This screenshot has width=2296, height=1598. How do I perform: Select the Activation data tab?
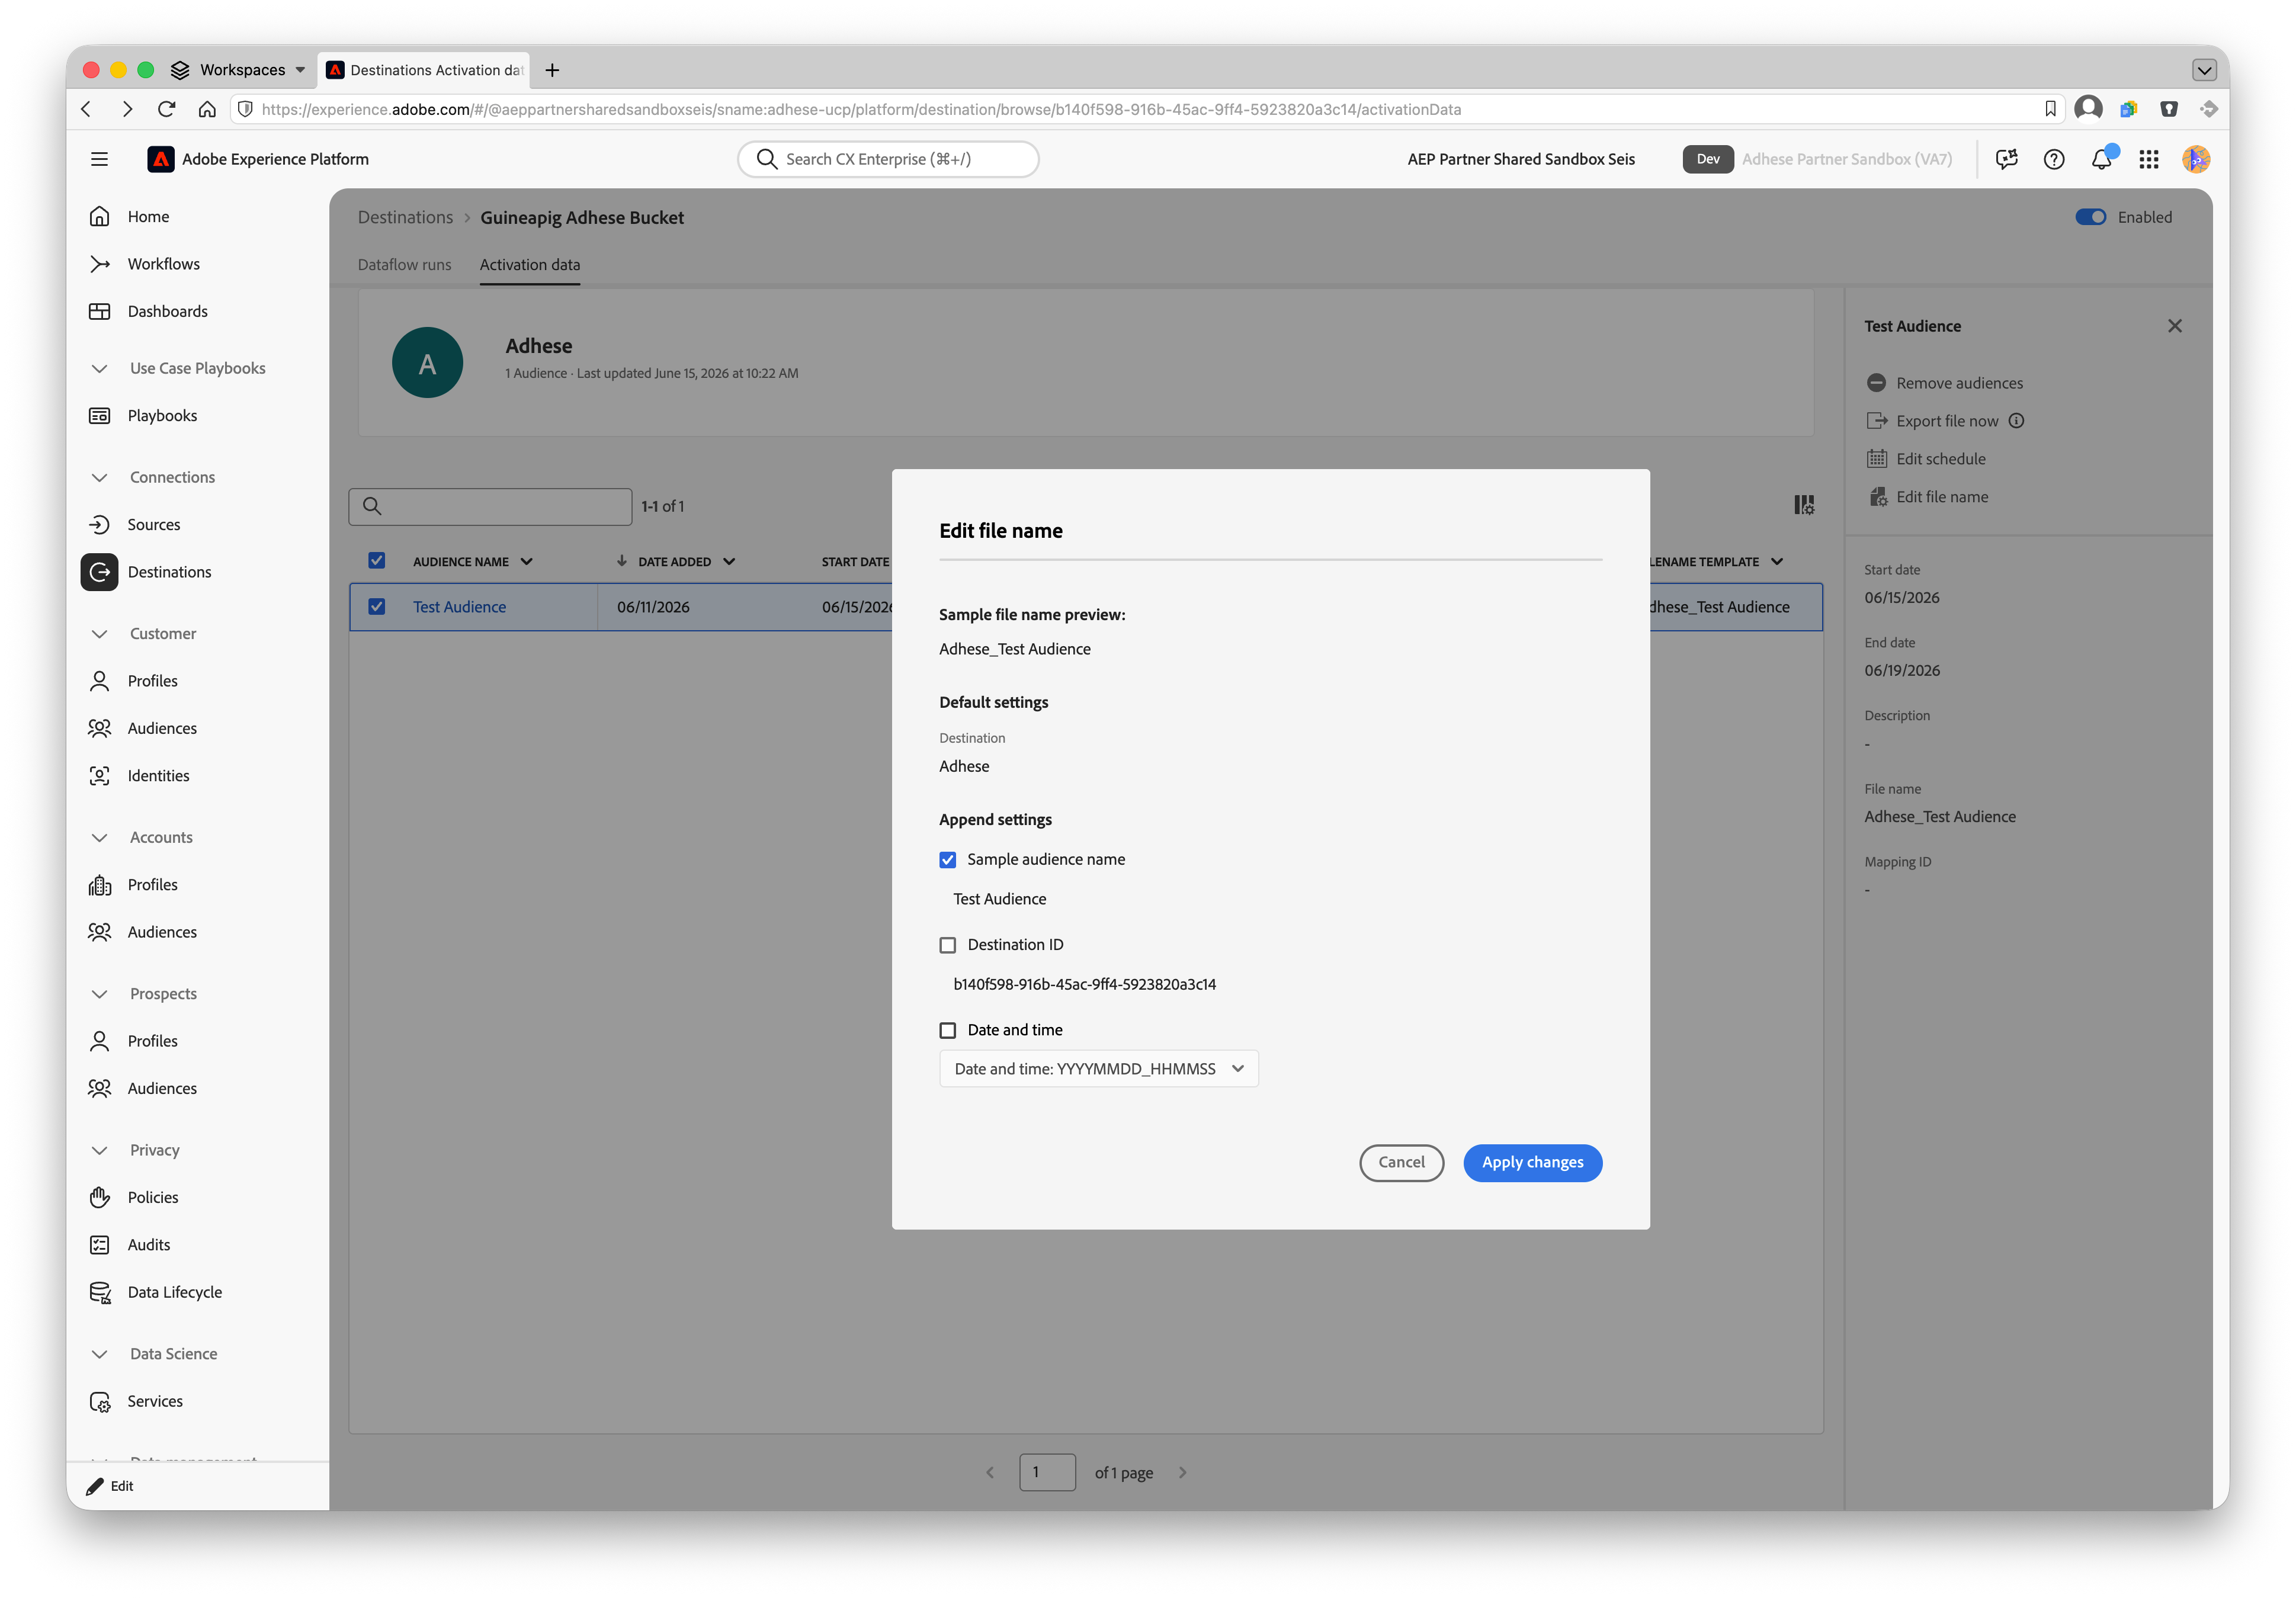point(529,264)
